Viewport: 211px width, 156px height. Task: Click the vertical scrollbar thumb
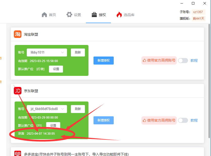click(x=209, y=81)
